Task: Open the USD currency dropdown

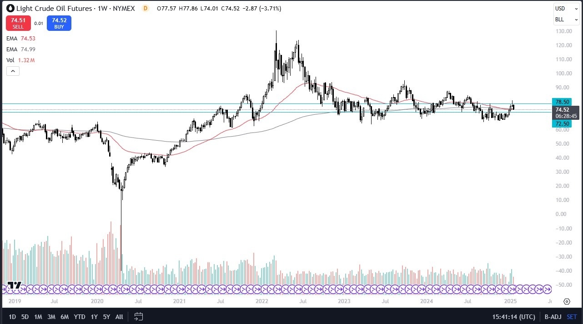Action: point(566,8)
